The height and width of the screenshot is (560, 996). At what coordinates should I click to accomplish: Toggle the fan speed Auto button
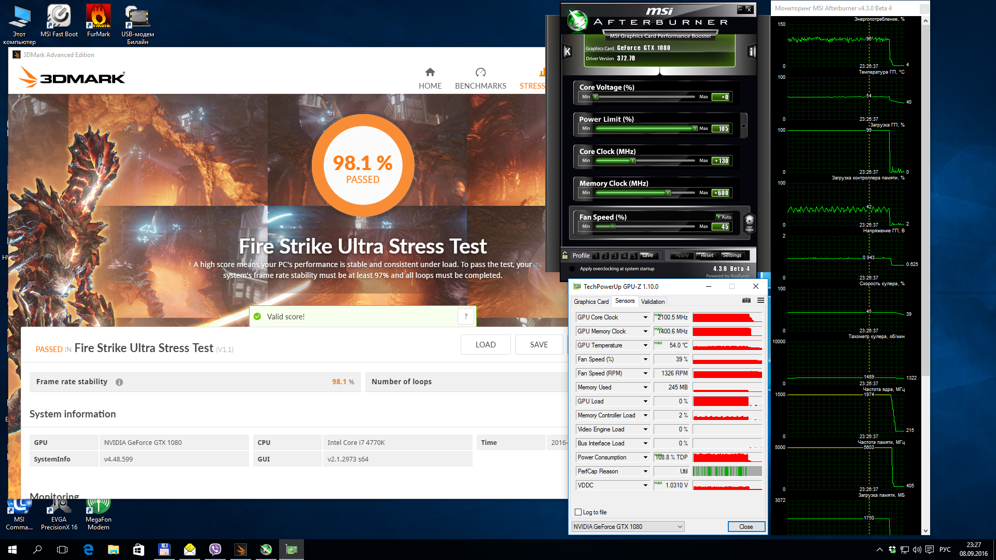724,217
